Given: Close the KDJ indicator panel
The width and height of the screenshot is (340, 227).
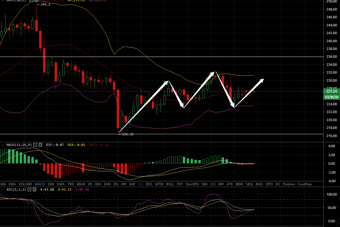Looking at the screenshot, I should click(x=34, y=189).
